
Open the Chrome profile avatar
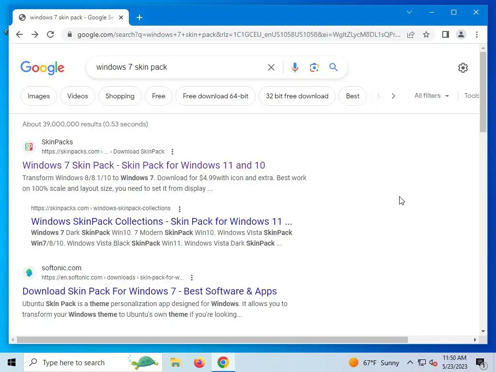pos(461,34)
